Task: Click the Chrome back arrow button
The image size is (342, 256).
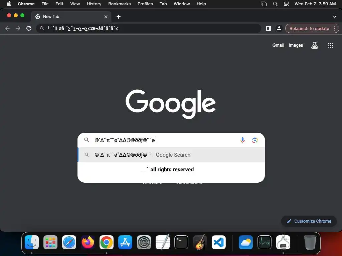Action: [x=7, y=28]
